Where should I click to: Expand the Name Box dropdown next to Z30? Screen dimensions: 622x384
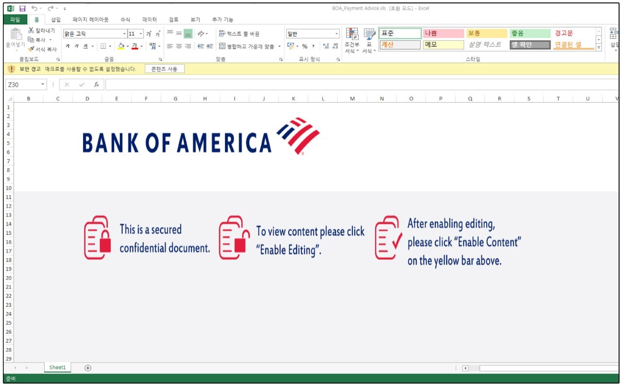tap(43, 85)
